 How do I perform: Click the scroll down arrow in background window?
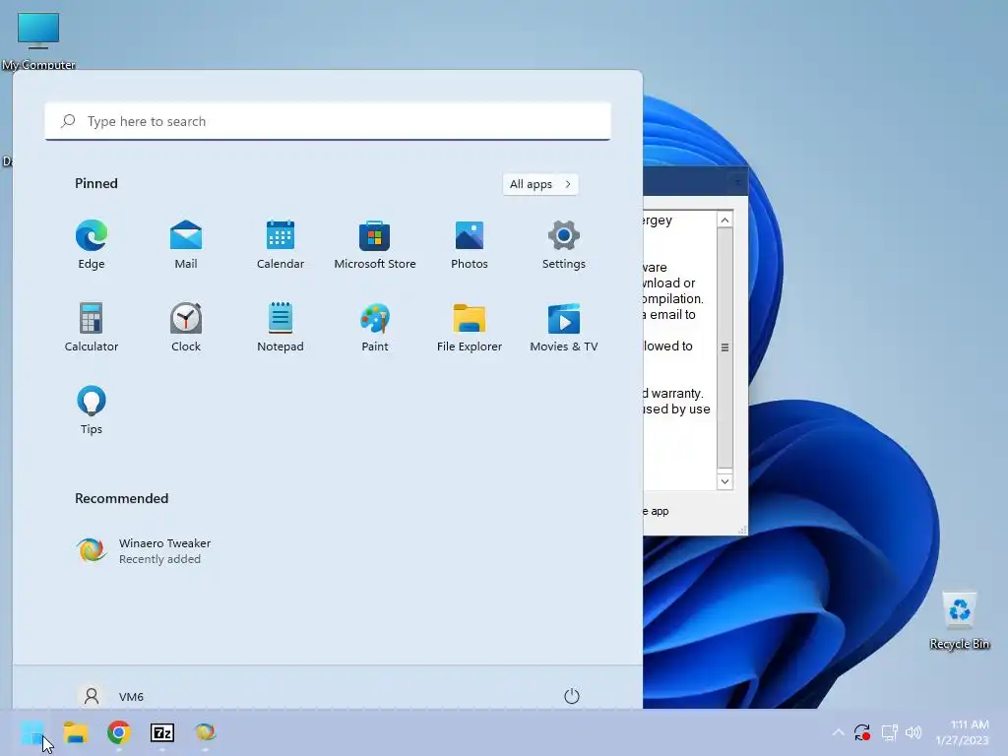[x=725, y=481]
